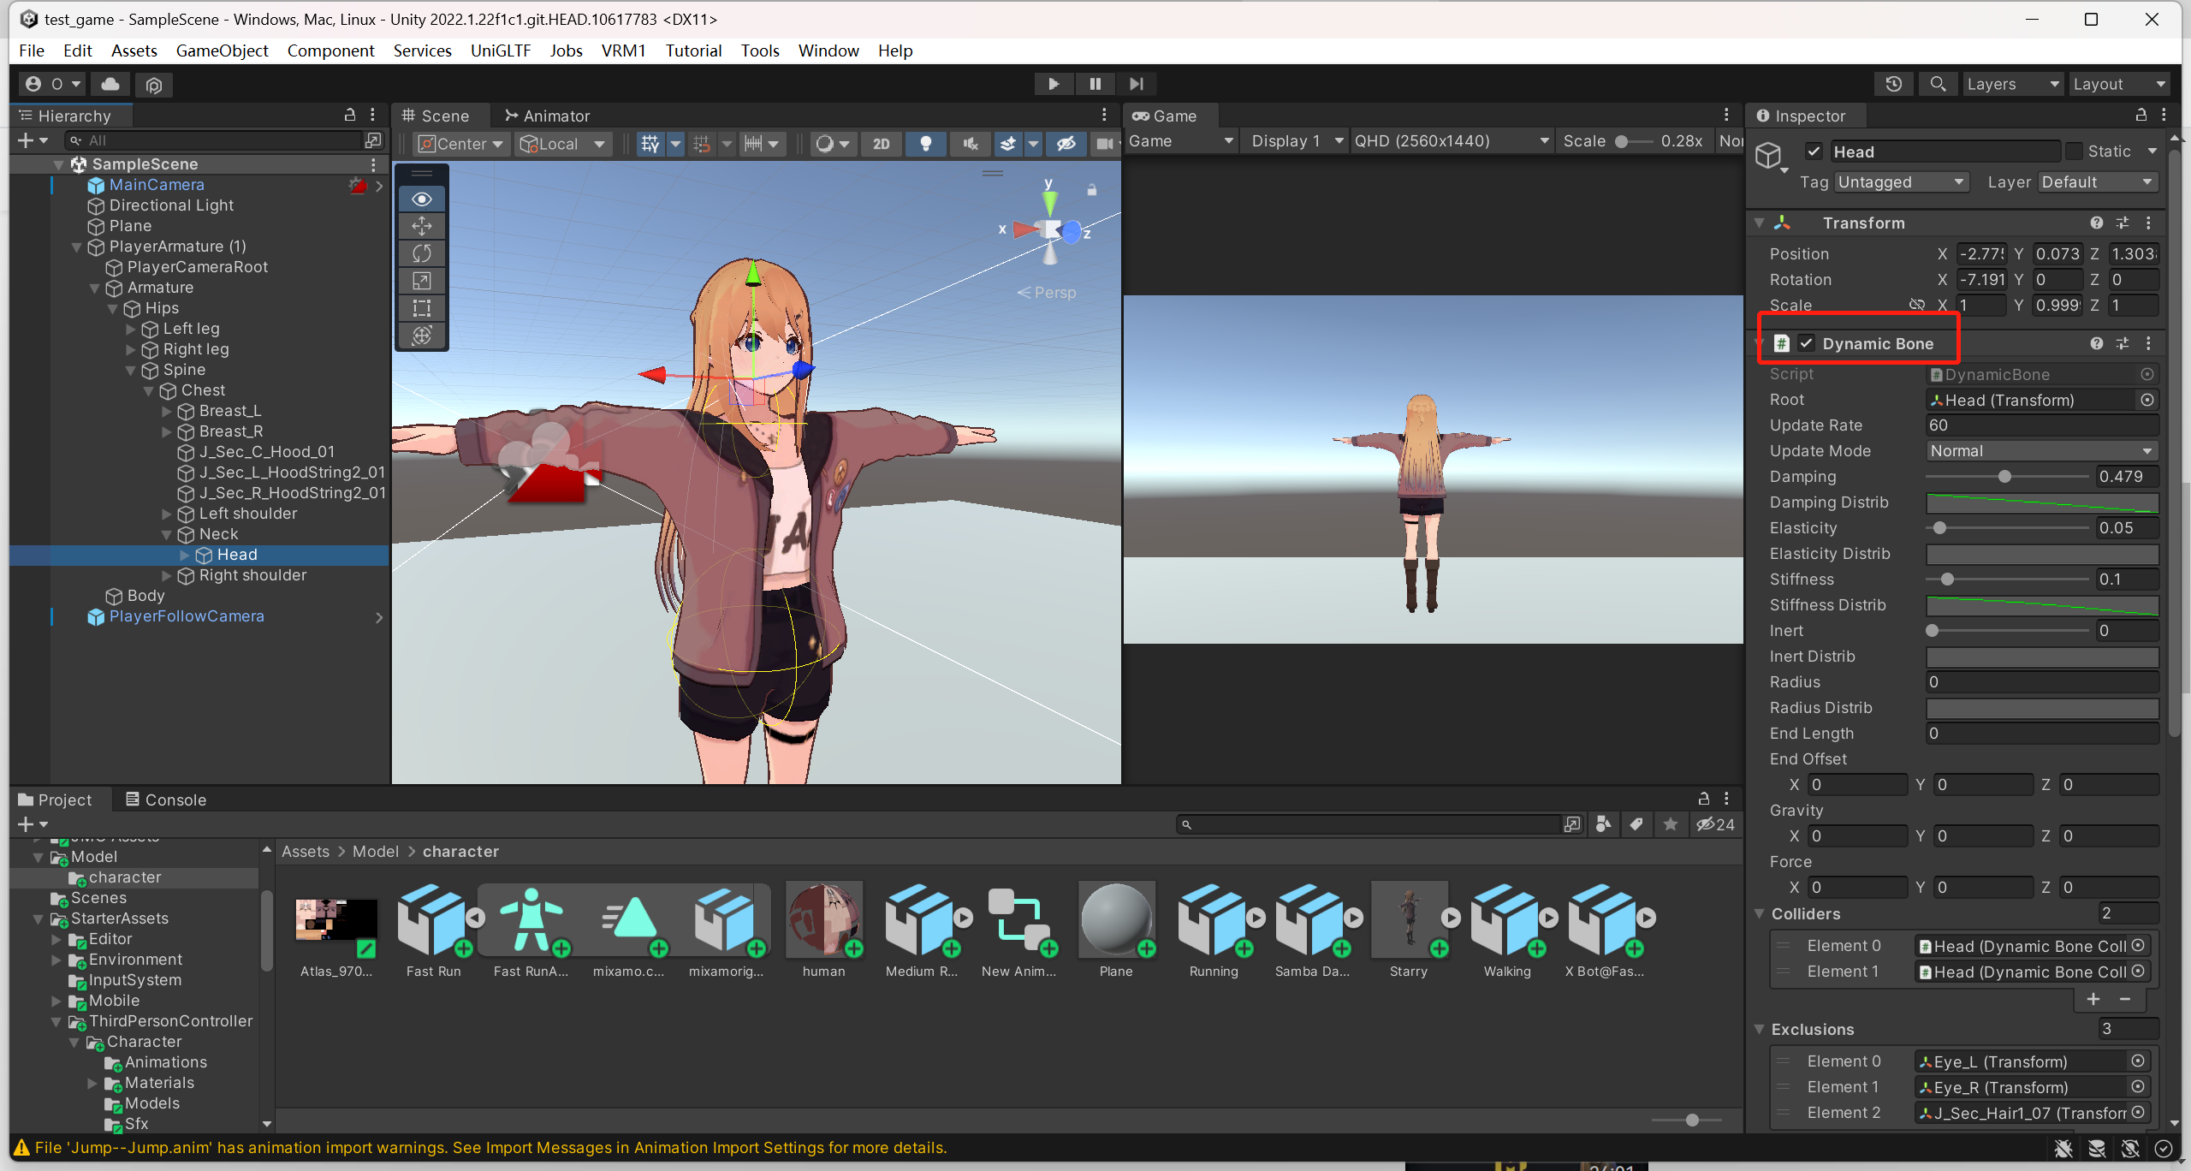This screenshot has height=1171, width=2191.
Task: Open the Layers dropdown
Action: 2012,83
